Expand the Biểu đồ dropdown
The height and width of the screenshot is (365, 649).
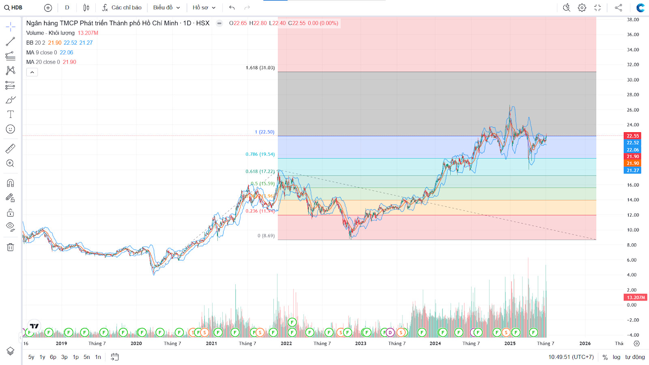point(166,8)
